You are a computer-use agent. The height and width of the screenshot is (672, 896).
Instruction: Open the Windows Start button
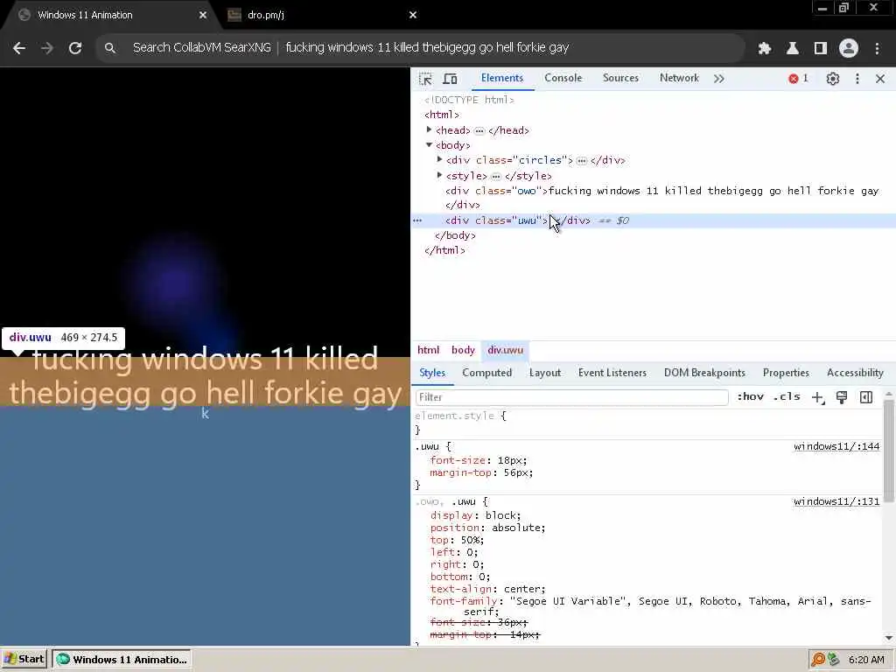(24, 660)
